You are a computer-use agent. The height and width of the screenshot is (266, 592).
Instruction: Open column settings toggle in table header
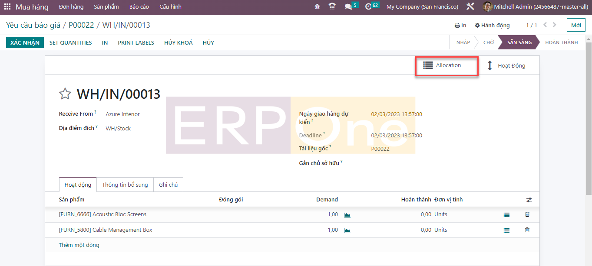coord(529,200)
